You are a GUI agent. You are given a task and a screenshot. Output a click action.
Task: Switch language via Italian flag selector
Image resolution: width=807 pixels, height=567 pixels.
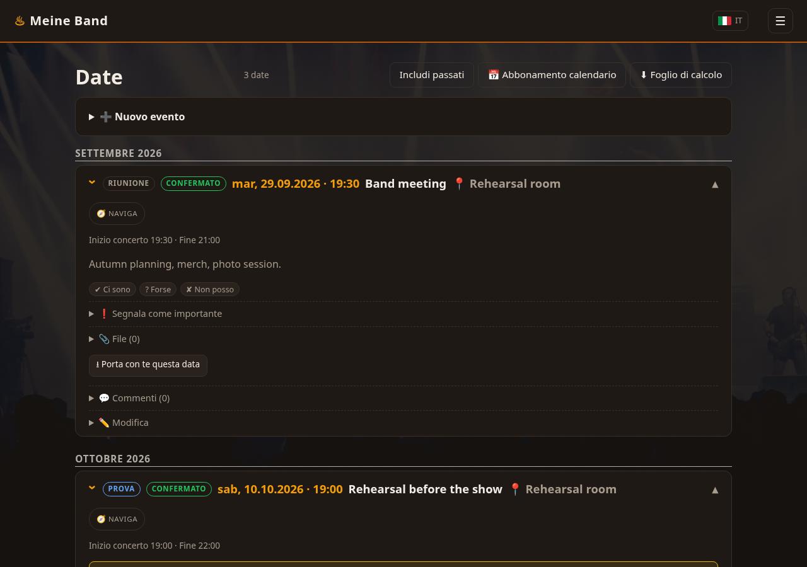tap(730, 21)
